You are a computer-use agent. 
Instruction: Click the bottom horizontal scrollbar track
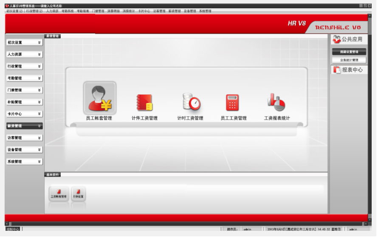(x=187, y=224)
